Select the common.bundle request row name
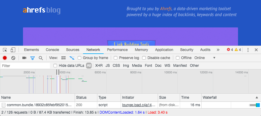This screenshot has width=261, height=116. (x=39, y=105)
